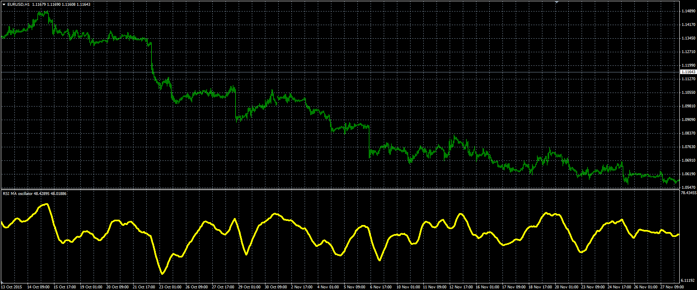Click the current price label 1.11643
Screen dimensions: 697x290
tap(688, 72)
